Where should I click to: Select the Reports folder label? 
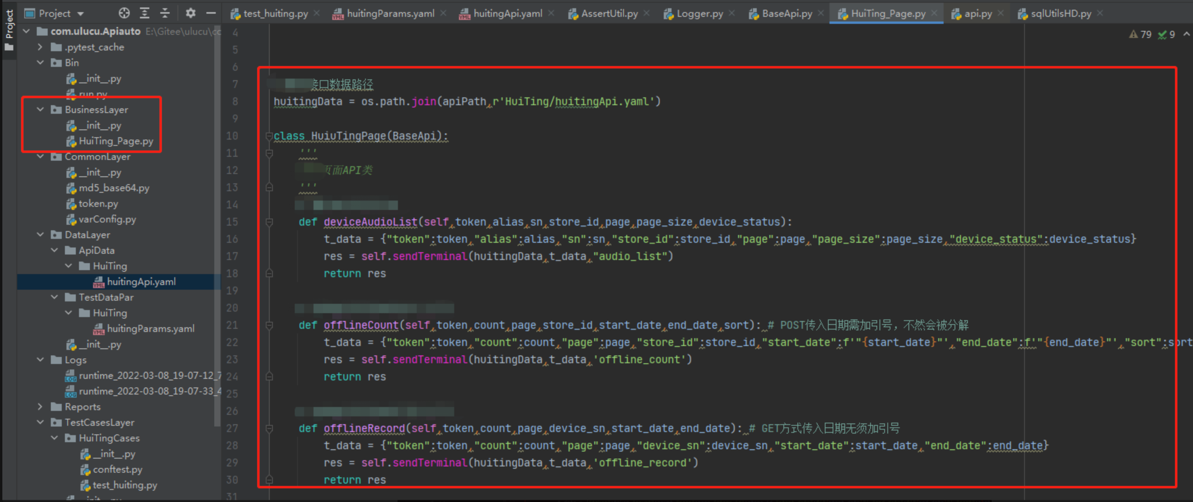tap(82, 407)
